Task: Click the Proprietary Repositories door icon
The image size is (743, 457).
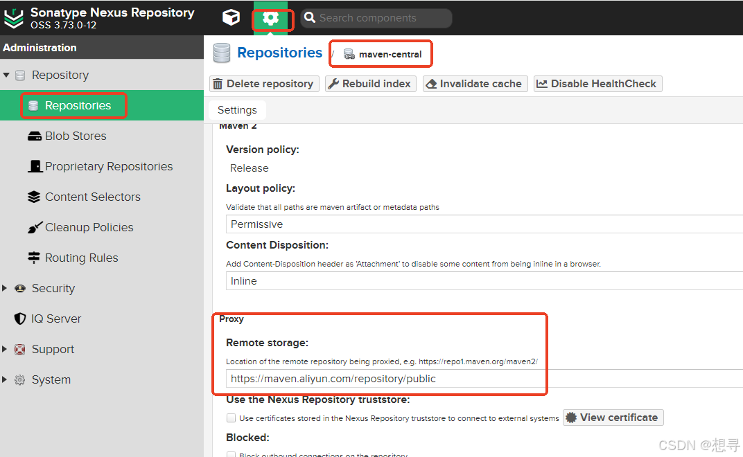Action: point(35,166)
